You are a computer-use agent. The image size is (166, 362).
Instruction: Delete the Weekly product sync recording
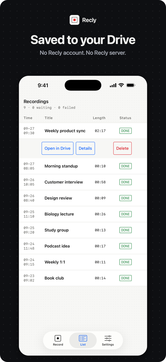pos(122,148)
